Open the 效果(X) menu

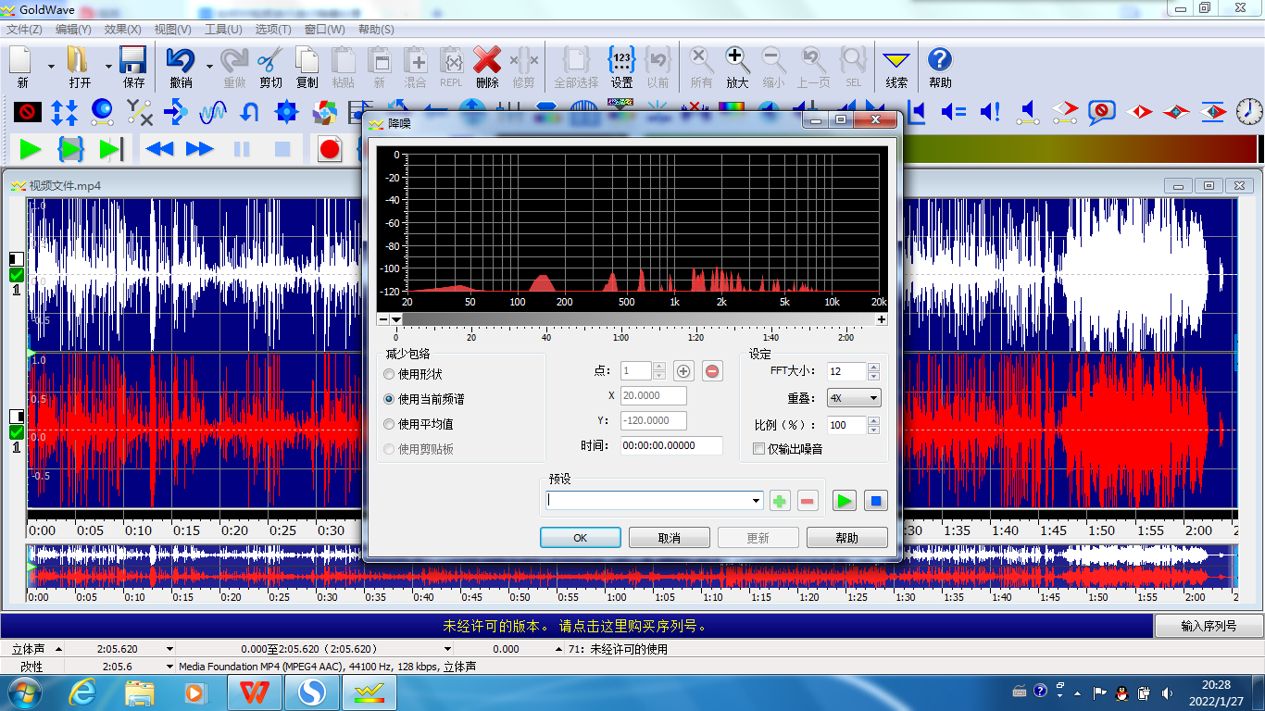(122, 30)
